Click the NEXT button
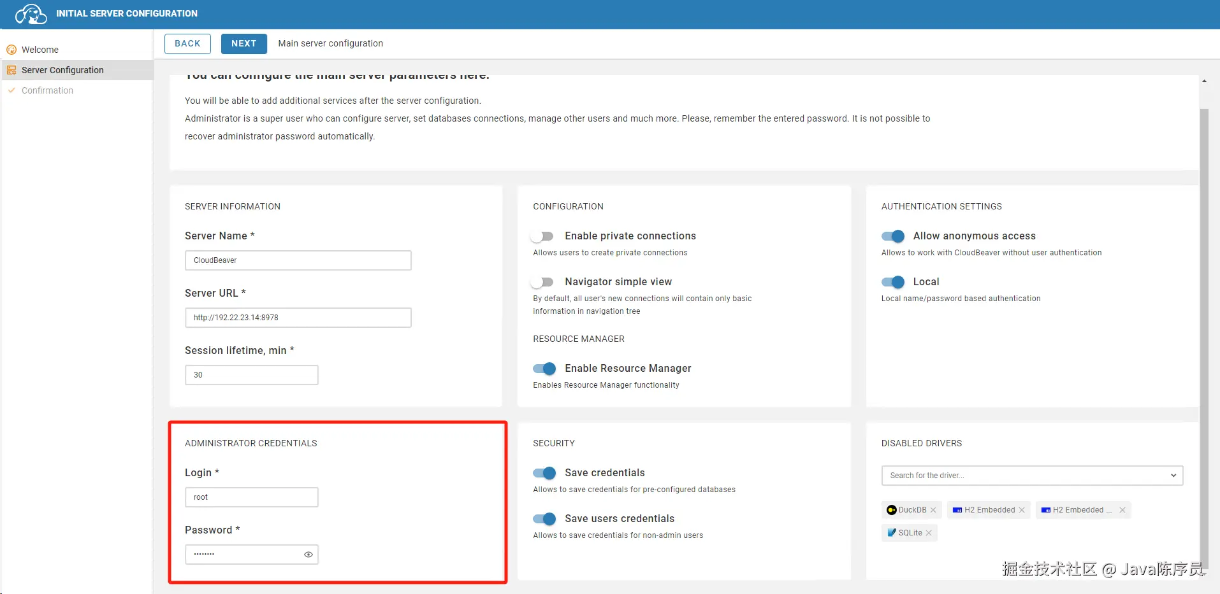Screen dimensions: 1220x594 click(x=243, y=43)
